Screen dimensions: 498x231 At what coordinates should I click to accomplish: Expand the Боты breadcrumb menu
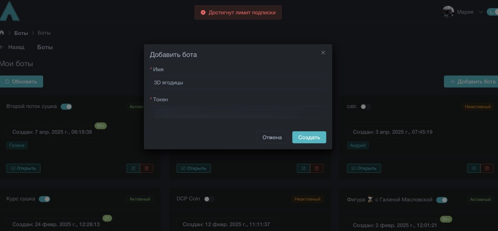tap(21, 33)
